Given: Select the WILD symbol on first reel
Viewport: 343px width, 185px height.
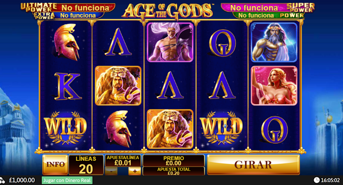Looking at the screenshot, I should point(65,129).
